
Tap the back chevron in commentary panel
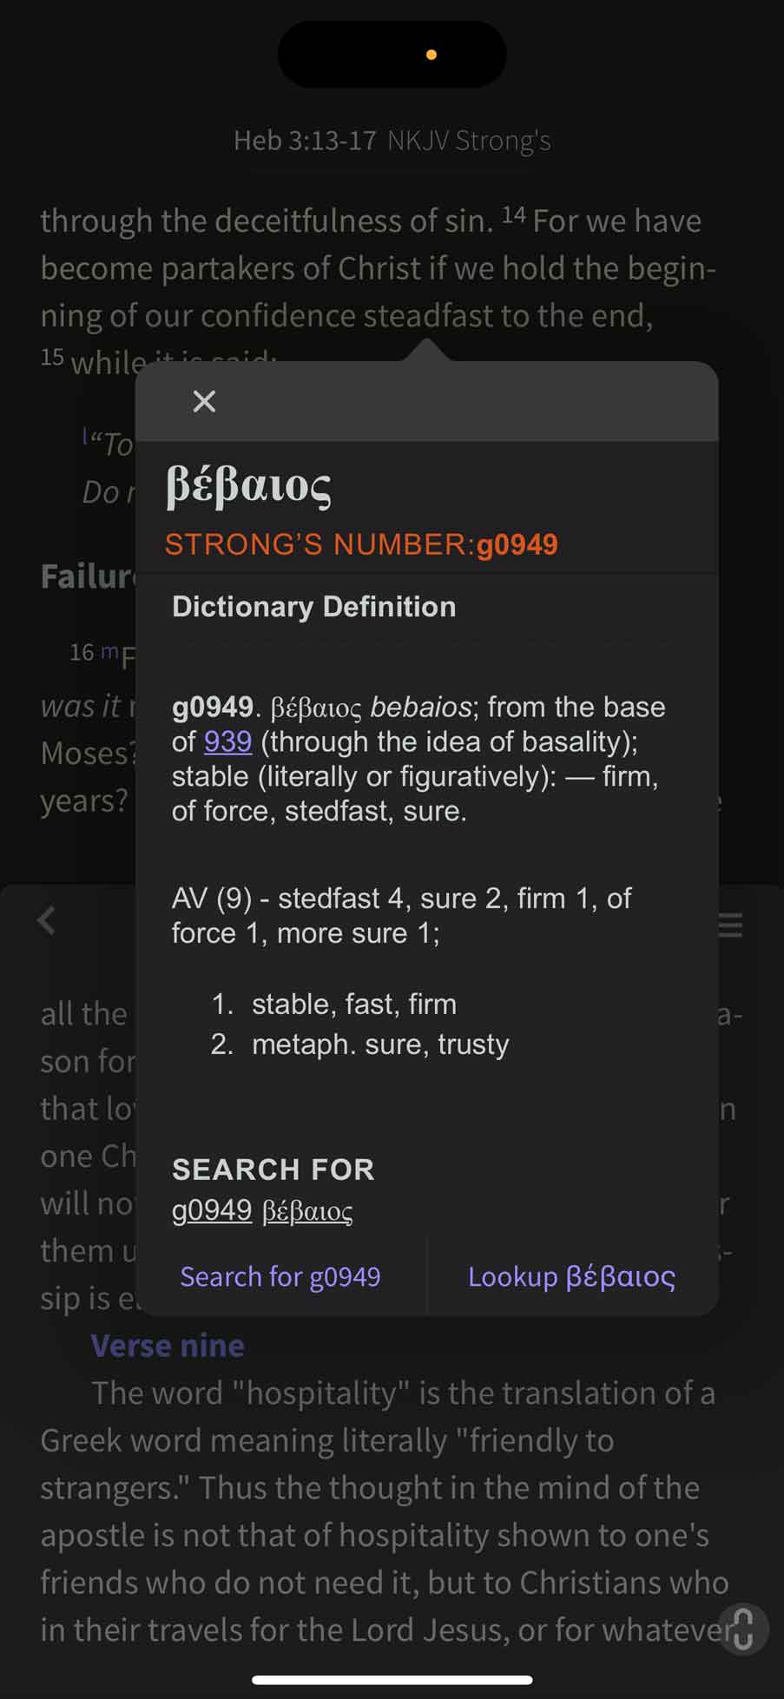(47, 920)
